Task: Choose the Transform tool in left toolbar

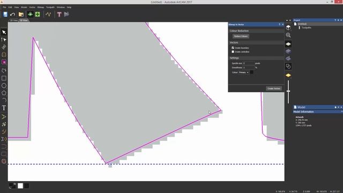Action: pos(4,47)
